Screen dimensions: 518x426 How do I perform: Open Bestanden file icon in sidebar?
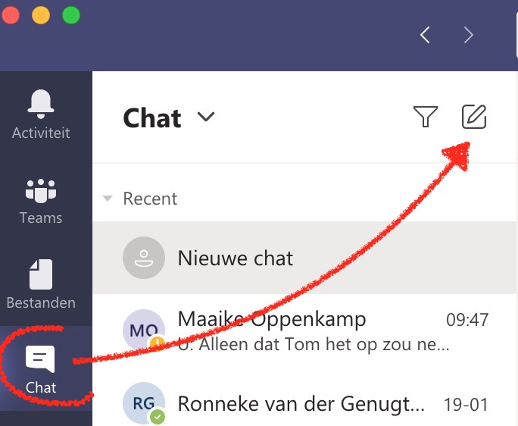click(41, 274)
